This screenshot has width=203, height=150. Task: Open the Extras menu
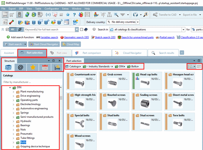click(x=66, y=9)
